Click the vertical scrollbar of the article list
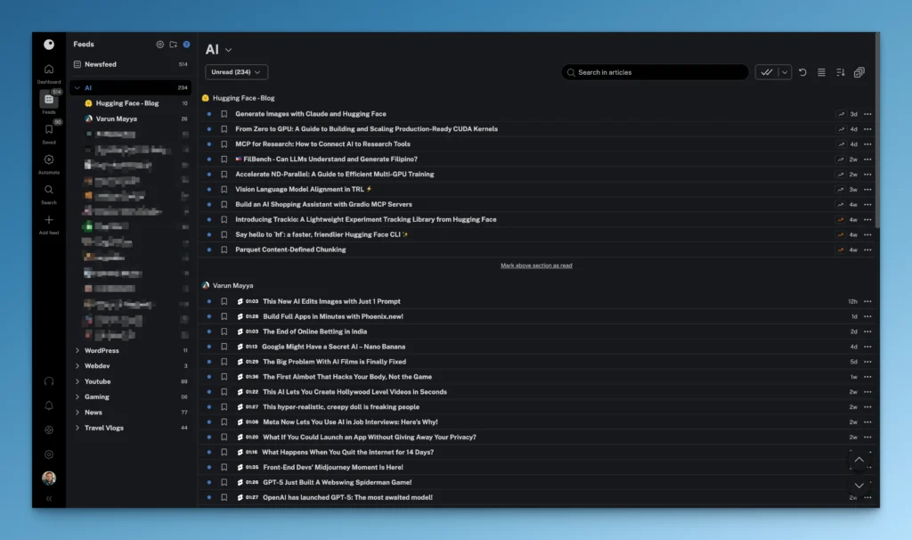Viewport: 912px width, 540px height. pyautogui.click(x=877, y=131)
